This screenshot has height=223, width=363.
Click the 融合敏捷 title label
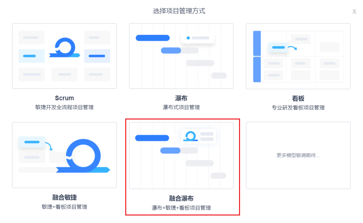[x=64, y=198]
